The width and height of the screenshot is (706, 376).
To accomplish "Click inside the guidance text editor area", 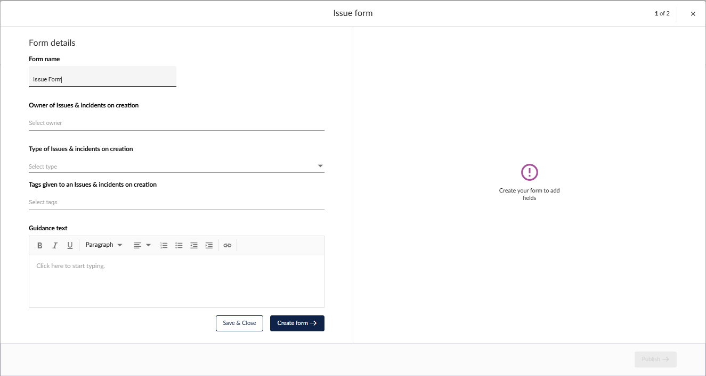I will click(x=176, y=281).
